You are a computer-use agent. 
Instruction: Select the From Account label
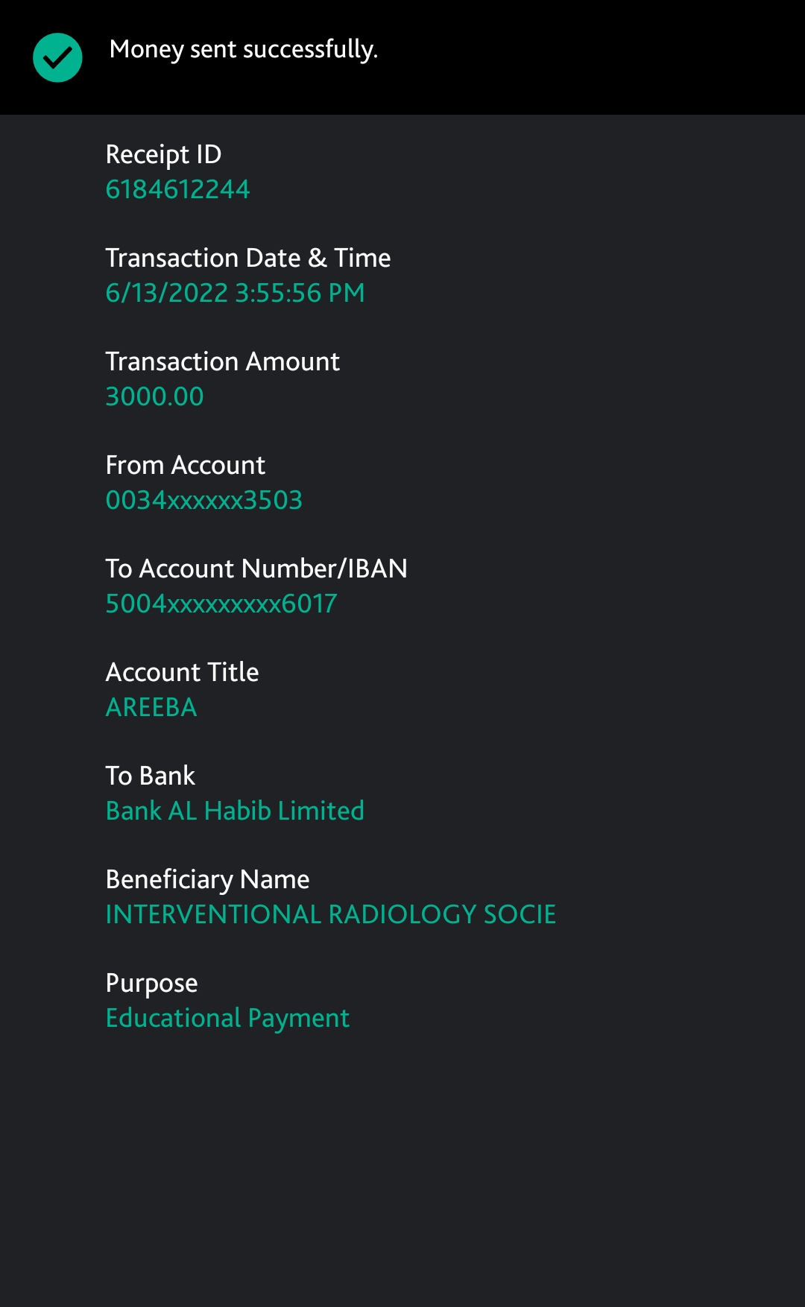click(x=185, y=465)
